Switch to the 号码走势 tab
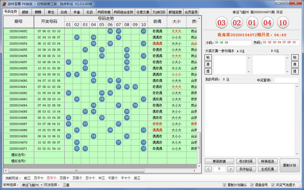Screen dimensions: 304x190 [x=11, y=12]
